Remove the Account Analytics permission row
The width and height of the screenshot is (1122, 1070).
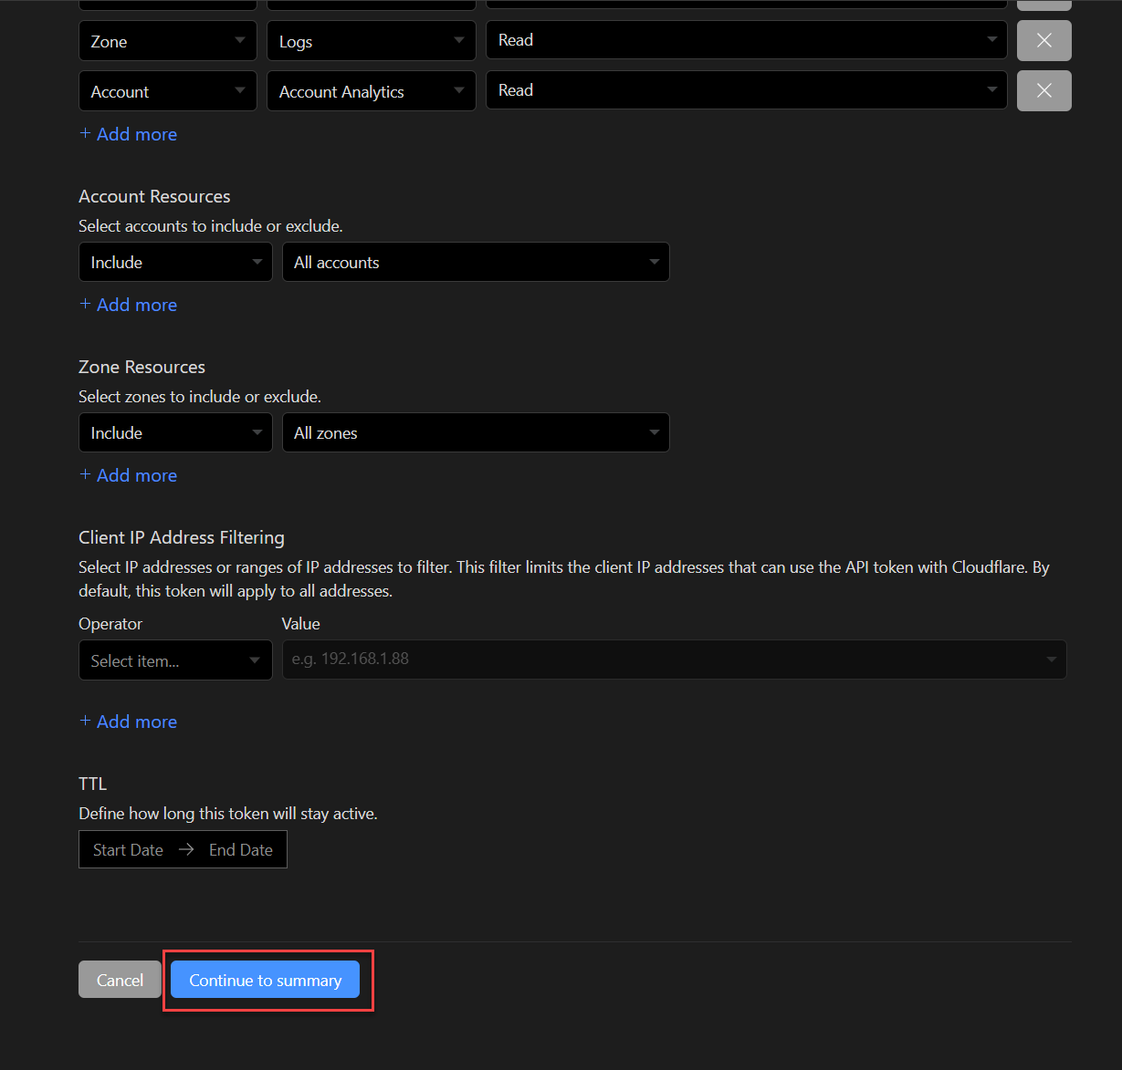tap(1043, 90)
